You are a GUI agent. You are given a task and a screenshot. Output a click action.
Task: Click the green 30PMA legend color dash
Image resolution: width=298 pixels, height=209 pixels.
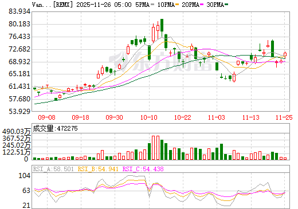226,5
